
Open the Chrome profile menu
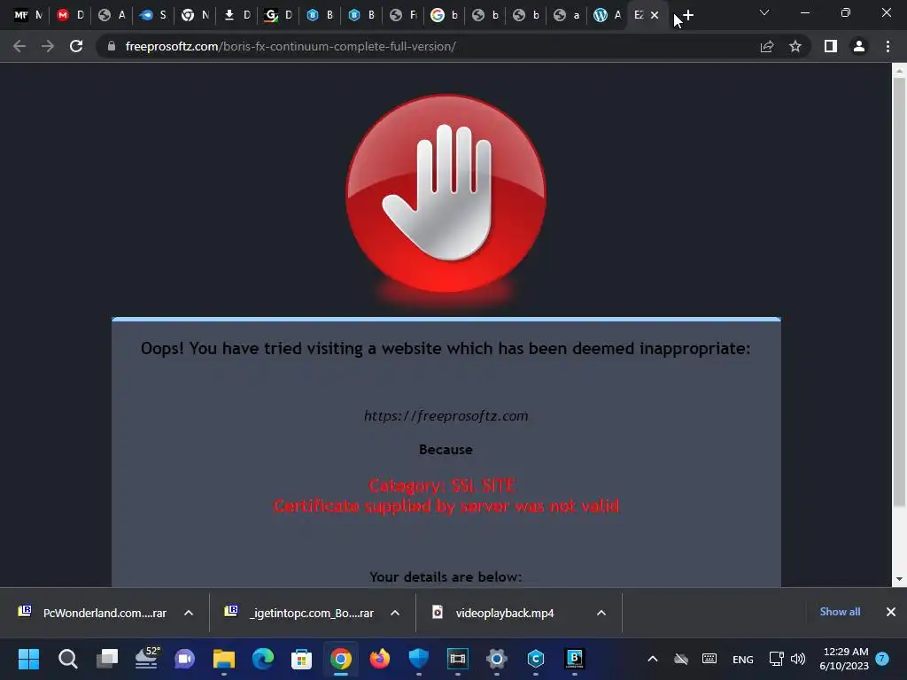tap(859, 46)
